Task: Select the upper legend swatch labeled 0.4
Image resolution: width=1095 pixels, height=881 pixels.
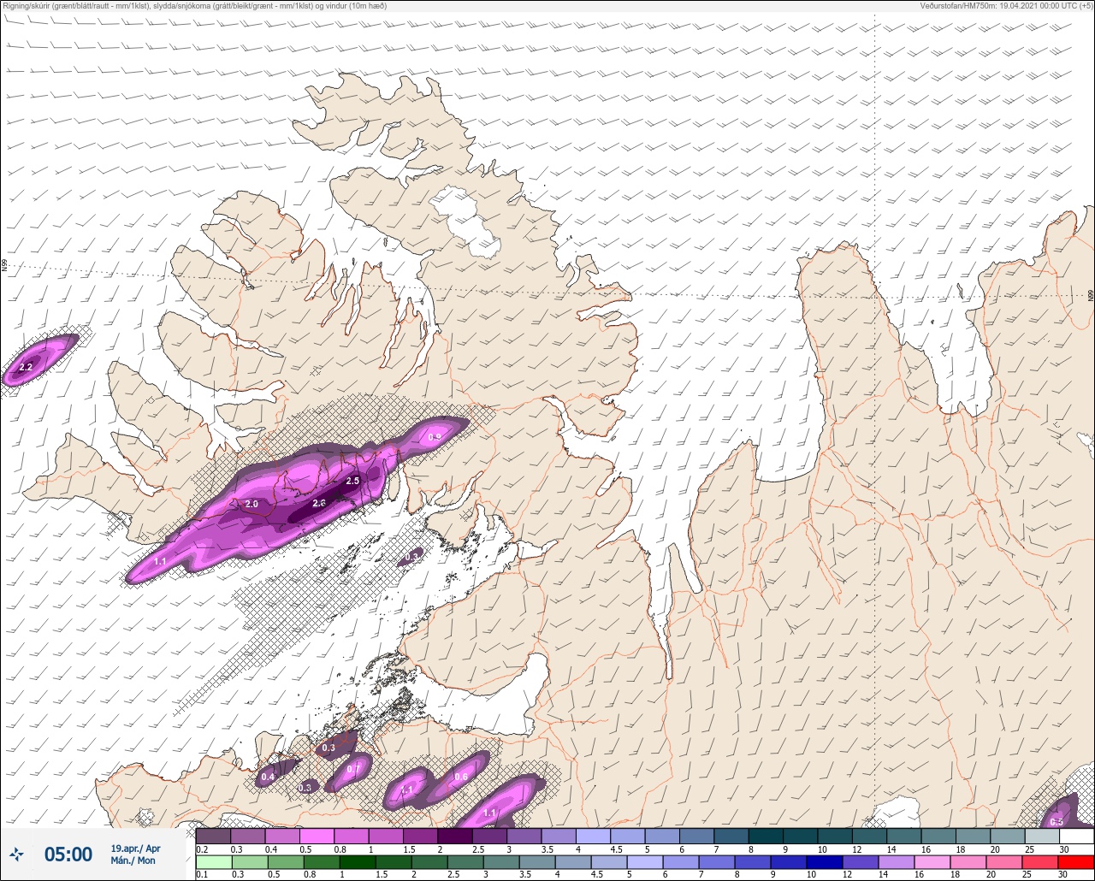Action: pyautogui.click(x=282, y=836)
